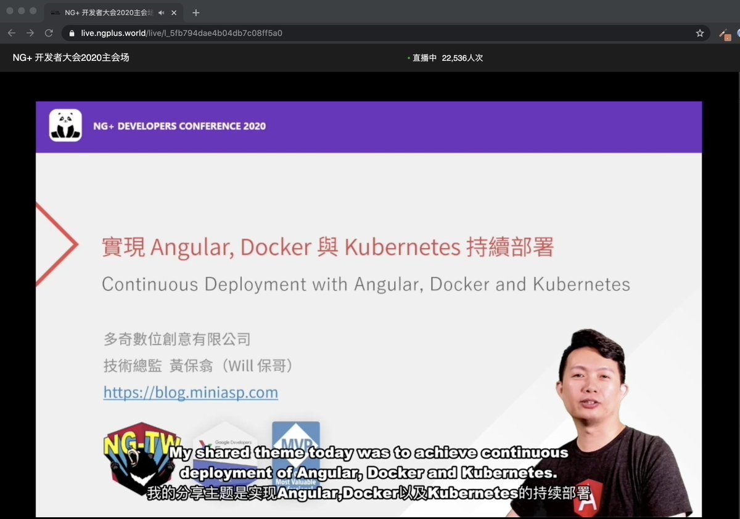Image resolution: width=740 pixels, height=519 pixels.
Task: Click the panda NG+ conference logo
Action: point(65,126)
